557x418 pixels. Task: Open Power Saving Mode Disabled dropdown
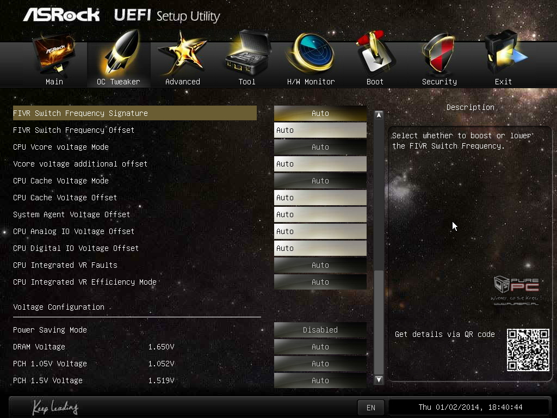320,330
